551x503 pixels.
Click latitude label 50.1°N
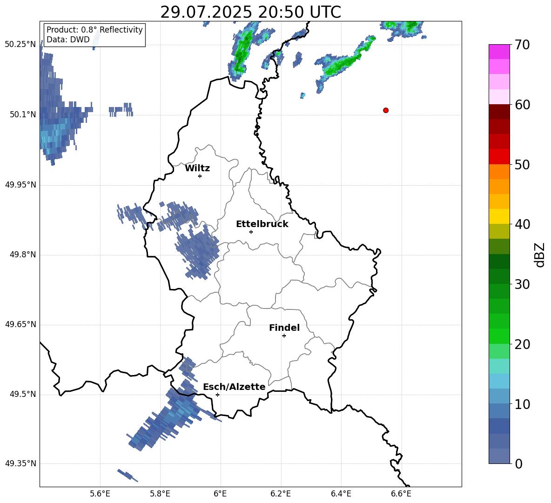tap(23, 114)
